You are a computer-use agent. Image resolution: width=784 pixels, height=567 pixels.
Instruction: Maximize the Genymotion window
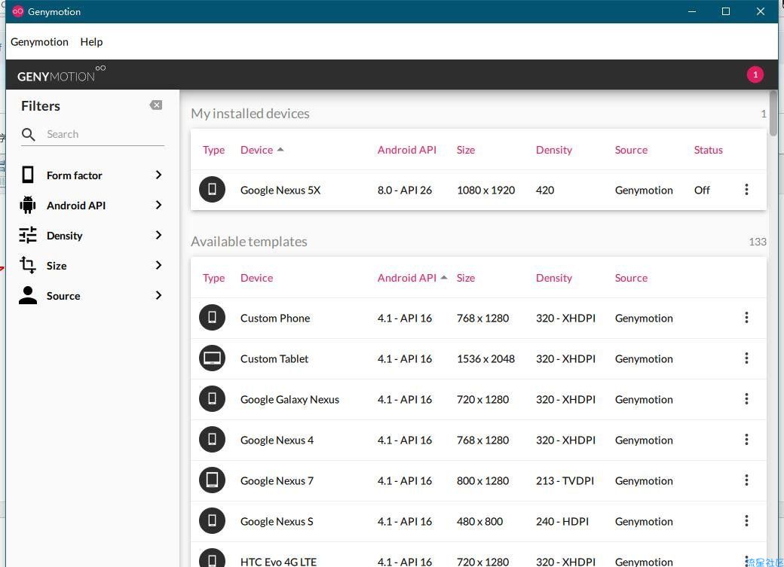click(725, 11)
